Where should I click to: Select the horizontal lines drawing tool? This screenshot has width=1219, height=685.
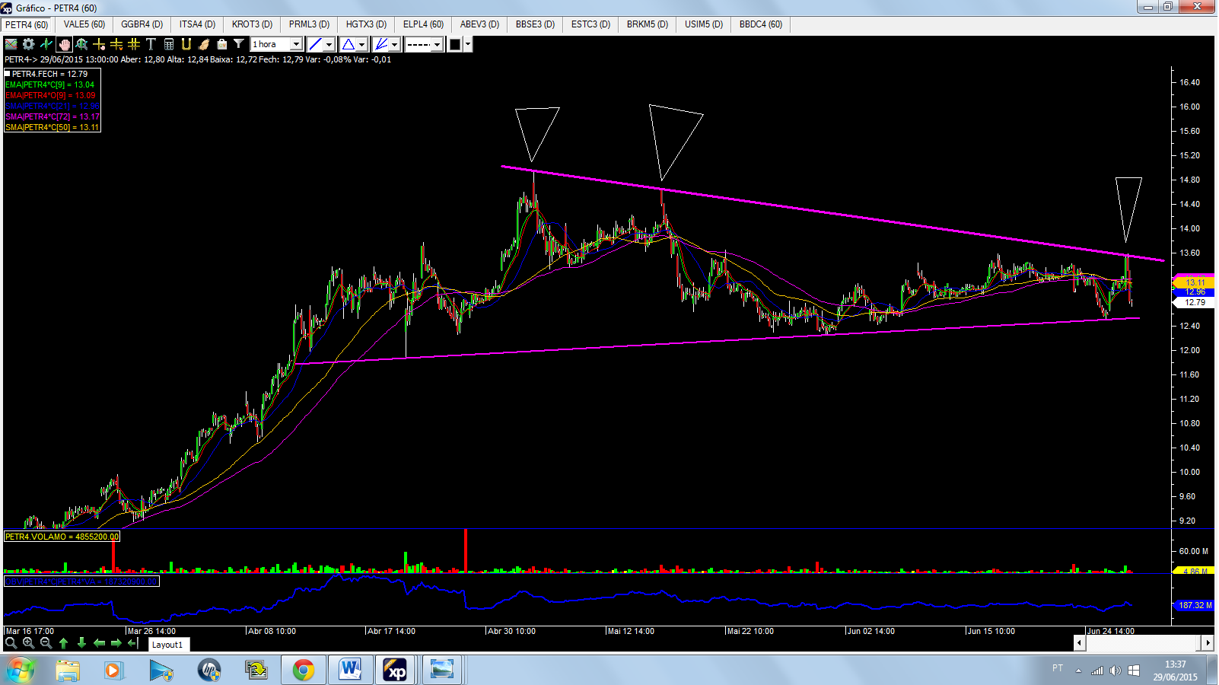tap(116, 44)
